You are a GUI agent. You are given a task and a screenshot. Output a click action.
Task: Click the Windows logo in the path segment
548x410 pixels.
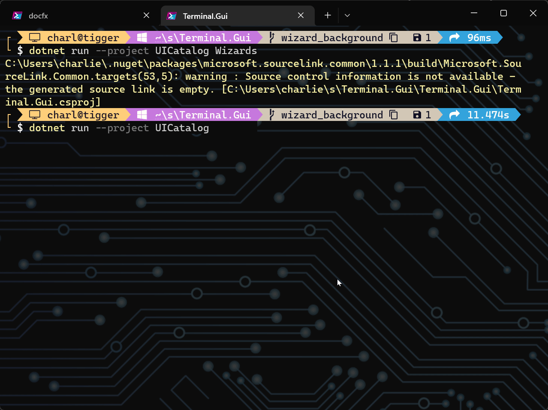142,38
